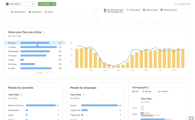Select the Thursdays row

coord(35,56)
